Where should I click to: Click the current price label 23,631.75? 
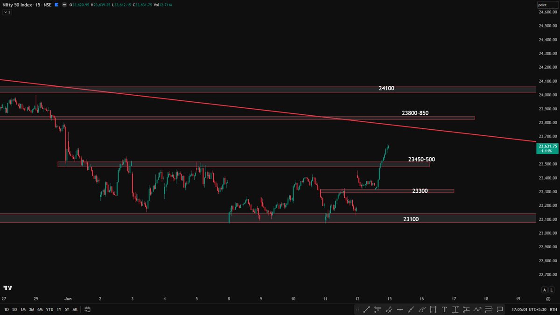(548, 148)
